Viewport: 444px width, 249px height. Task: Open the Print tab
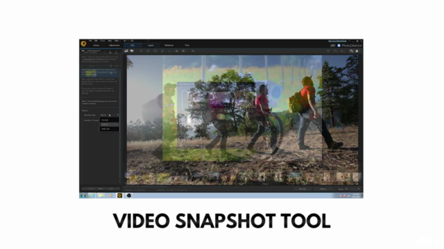point(187,46)
